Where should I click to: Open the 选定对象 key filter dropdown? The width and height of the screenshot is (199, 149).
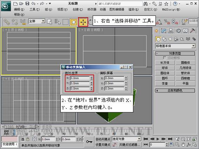(x=126, y=139)
